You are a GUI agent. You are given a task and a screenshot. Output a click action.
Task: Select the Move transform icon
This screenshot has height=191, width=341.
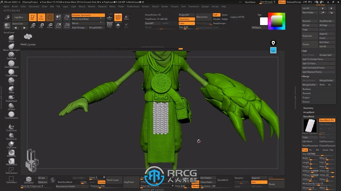[x=33, y=25]
